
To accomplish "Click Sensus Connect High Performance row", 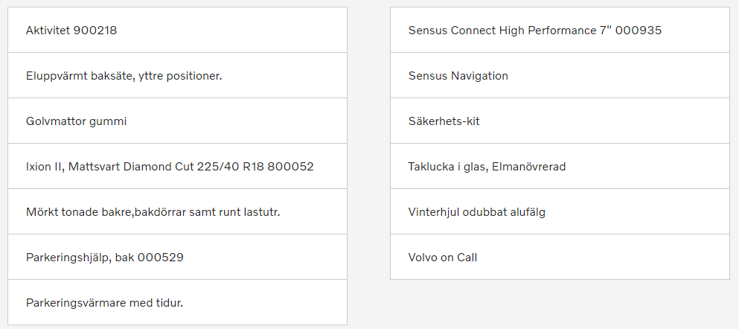I will (x=560, y=30).
